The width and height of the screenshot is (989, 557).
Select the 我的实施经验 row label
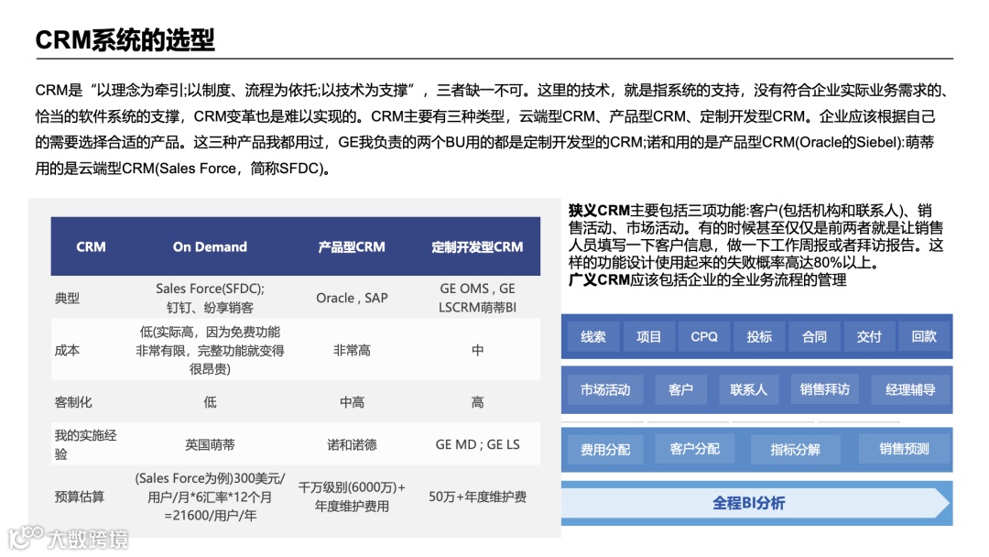(85, 444)
